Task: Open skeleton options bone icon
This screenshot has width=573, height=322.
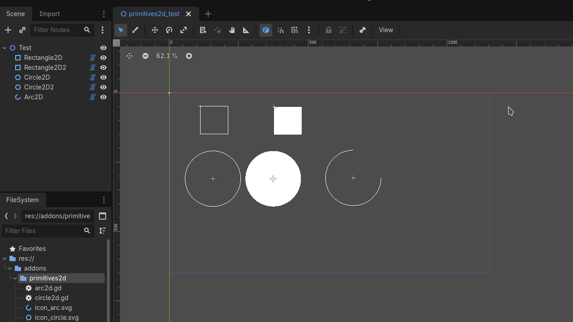Action: [363, 30]
